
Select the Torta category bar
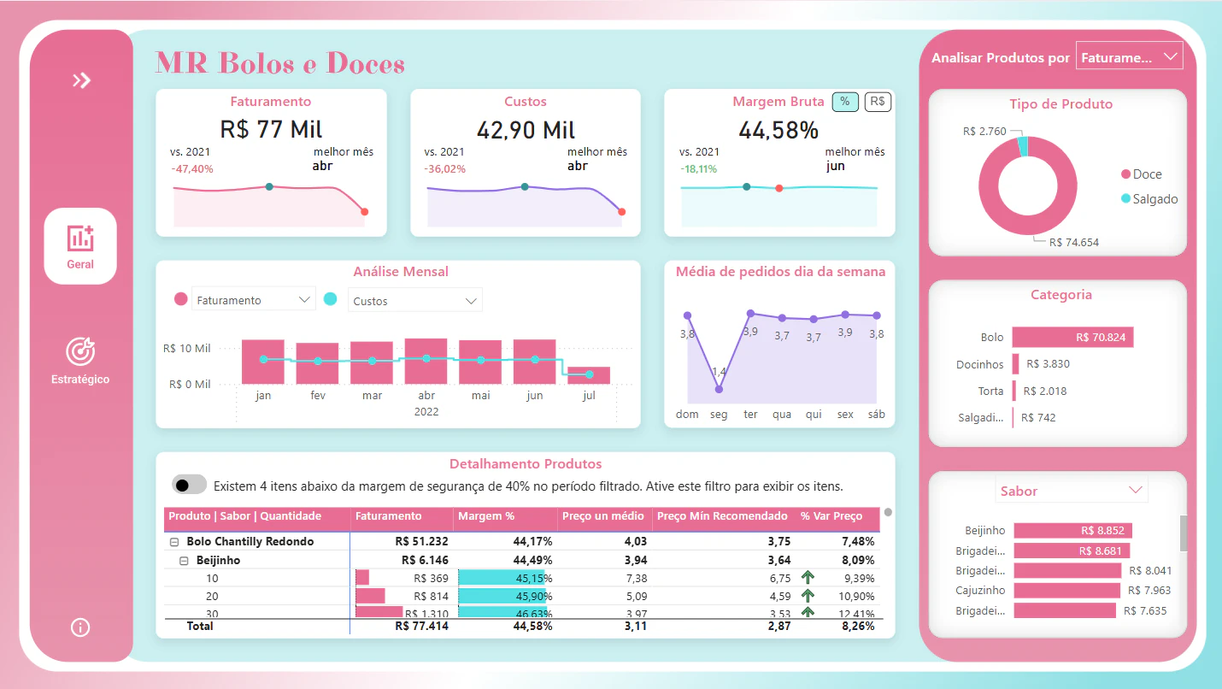point(1014,391)
